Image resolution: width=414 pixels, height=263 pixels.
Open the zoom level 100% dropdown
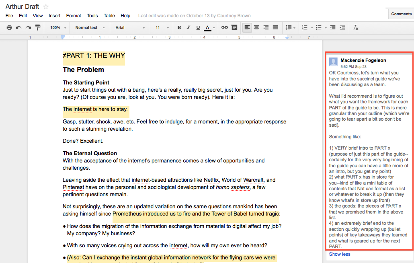point(57,28)
